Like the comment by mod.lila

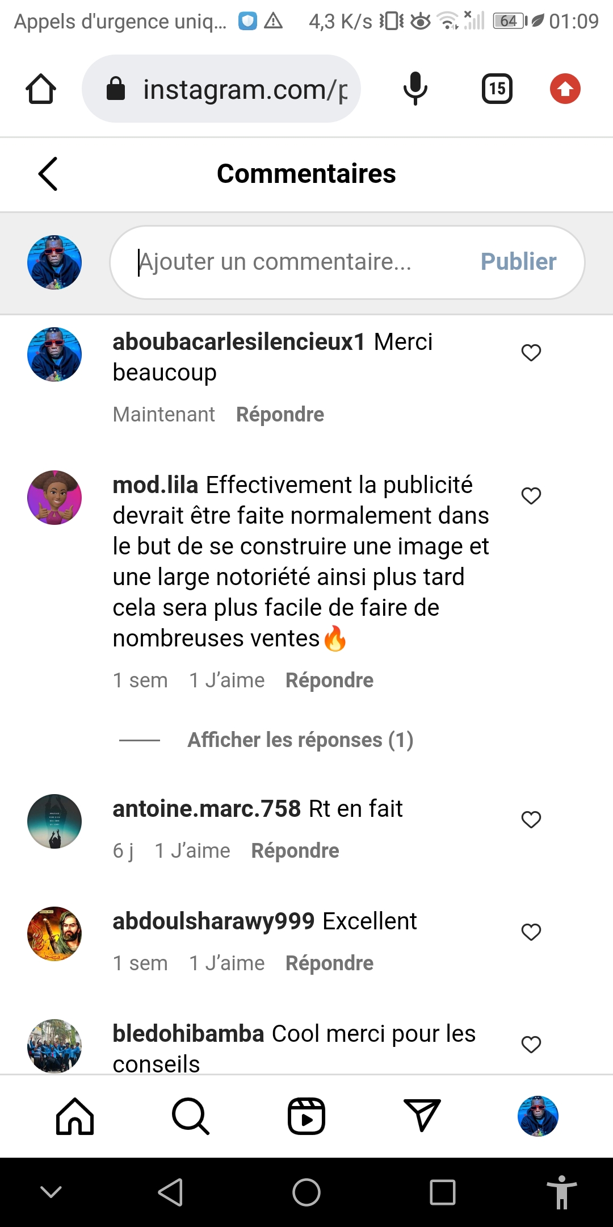[531, 496]
